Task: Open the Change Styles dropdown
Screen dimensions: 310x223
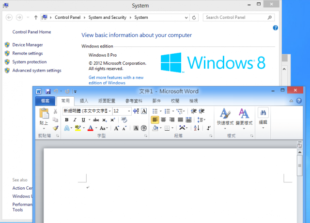Action: point(244,119)
